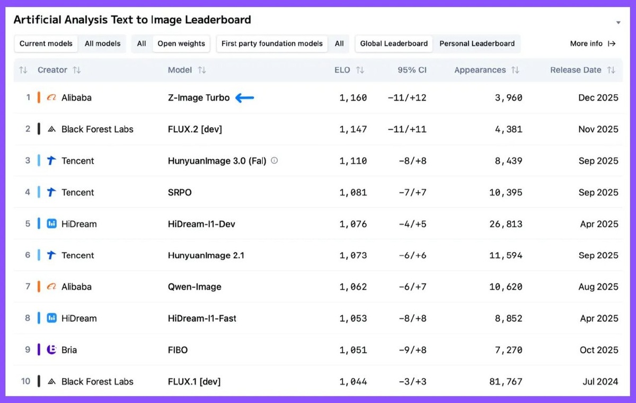Click Black Forest Labs logo in row 2
Screen dimensions: 636x403
coord(51,129)
